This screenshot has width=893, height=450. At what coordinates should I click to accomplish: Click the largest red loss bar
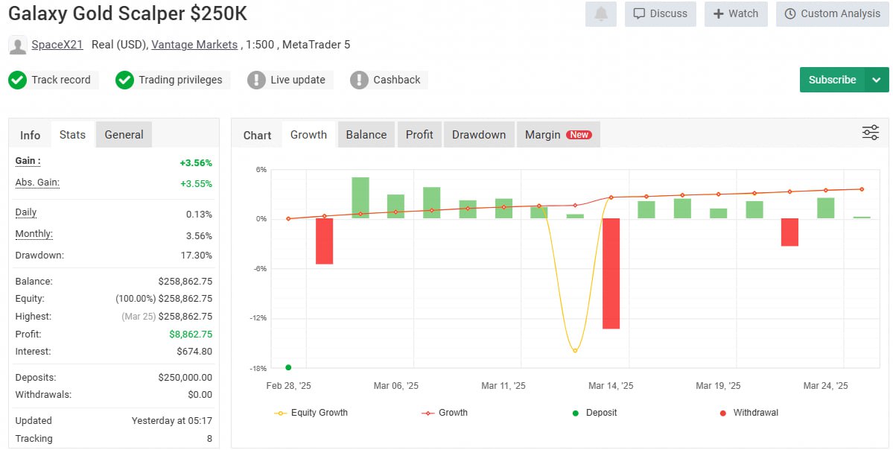[x=611, y=273]
